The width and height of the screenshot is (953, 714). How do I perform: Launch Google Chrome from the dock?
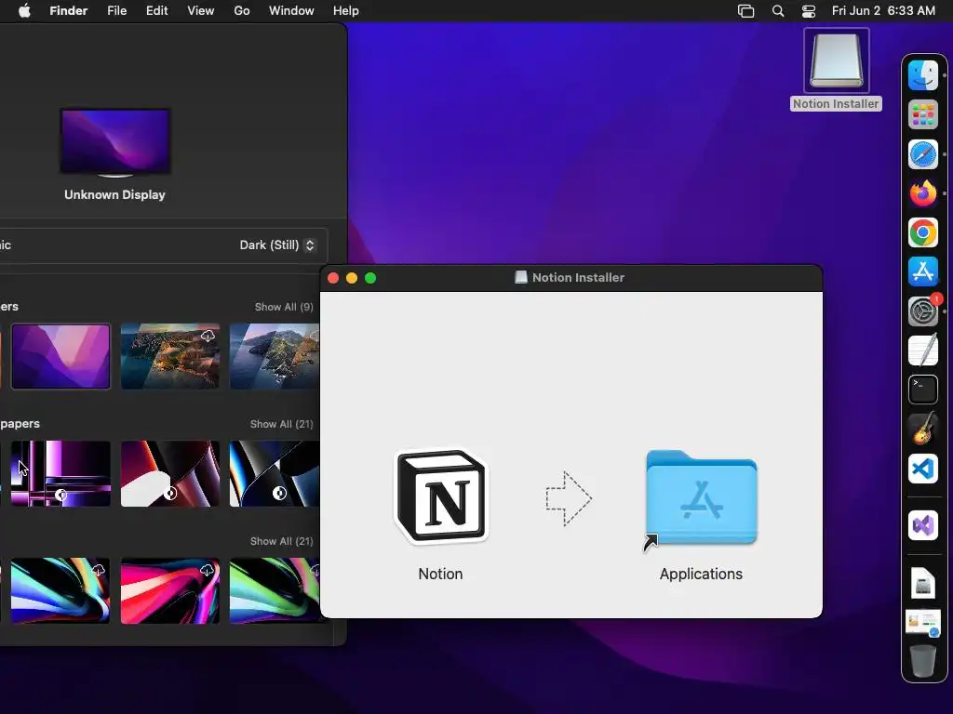point(922,232)
